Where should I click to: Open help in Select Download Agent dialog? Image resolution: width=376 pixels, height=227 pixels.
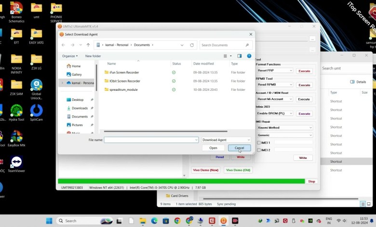[249, 56]
